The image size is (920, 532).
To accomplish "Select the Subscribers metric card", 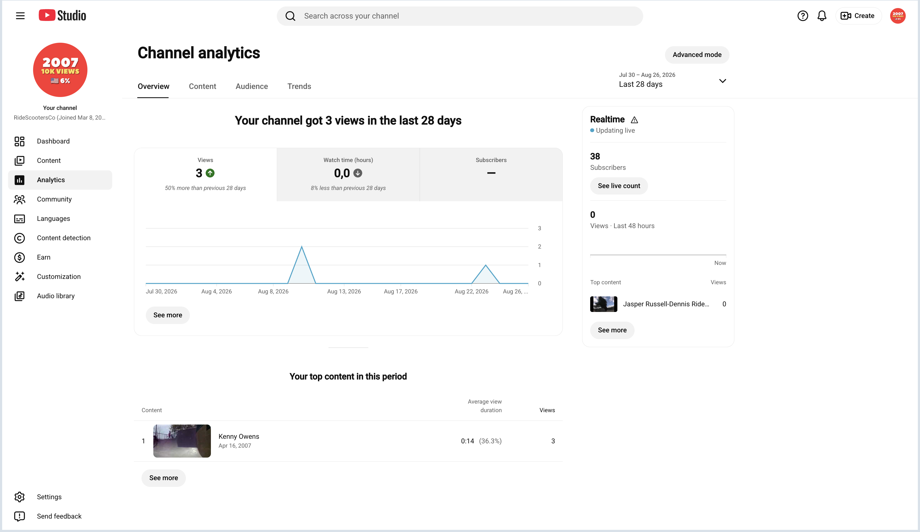I will click(x=491, y=174).
